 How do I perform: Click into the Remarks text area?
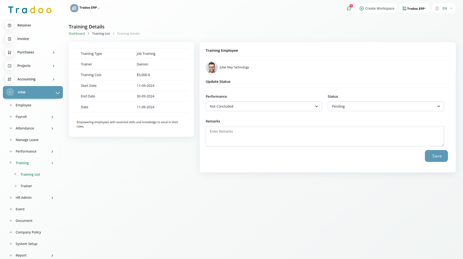pyautogui.click(x=324, y=136)
